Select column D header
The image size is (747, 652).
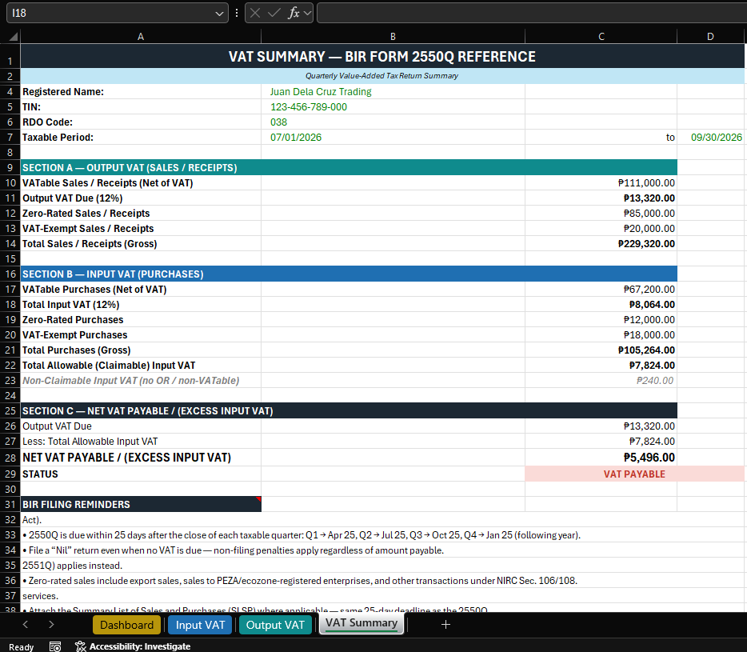[x=710, y=37]
